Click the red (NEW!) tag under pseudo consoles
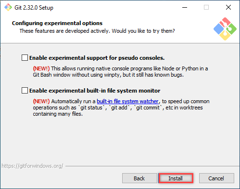This screenshot has height=189, width=240. click(41, 68)
